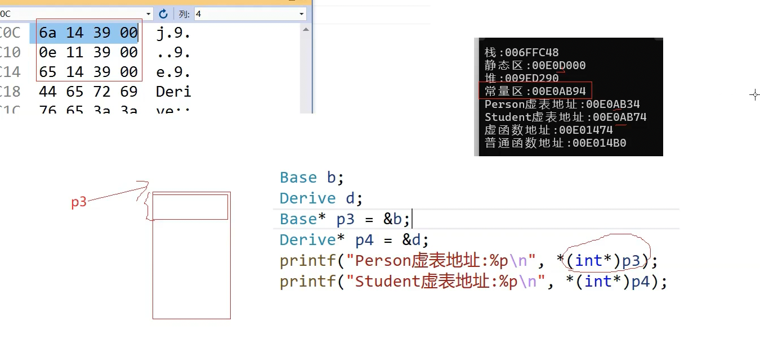Image resolution: width=760 pixels, height=340 pixels.
Task: Open the memory address dropdown arrow
Action: coord(149,14)
